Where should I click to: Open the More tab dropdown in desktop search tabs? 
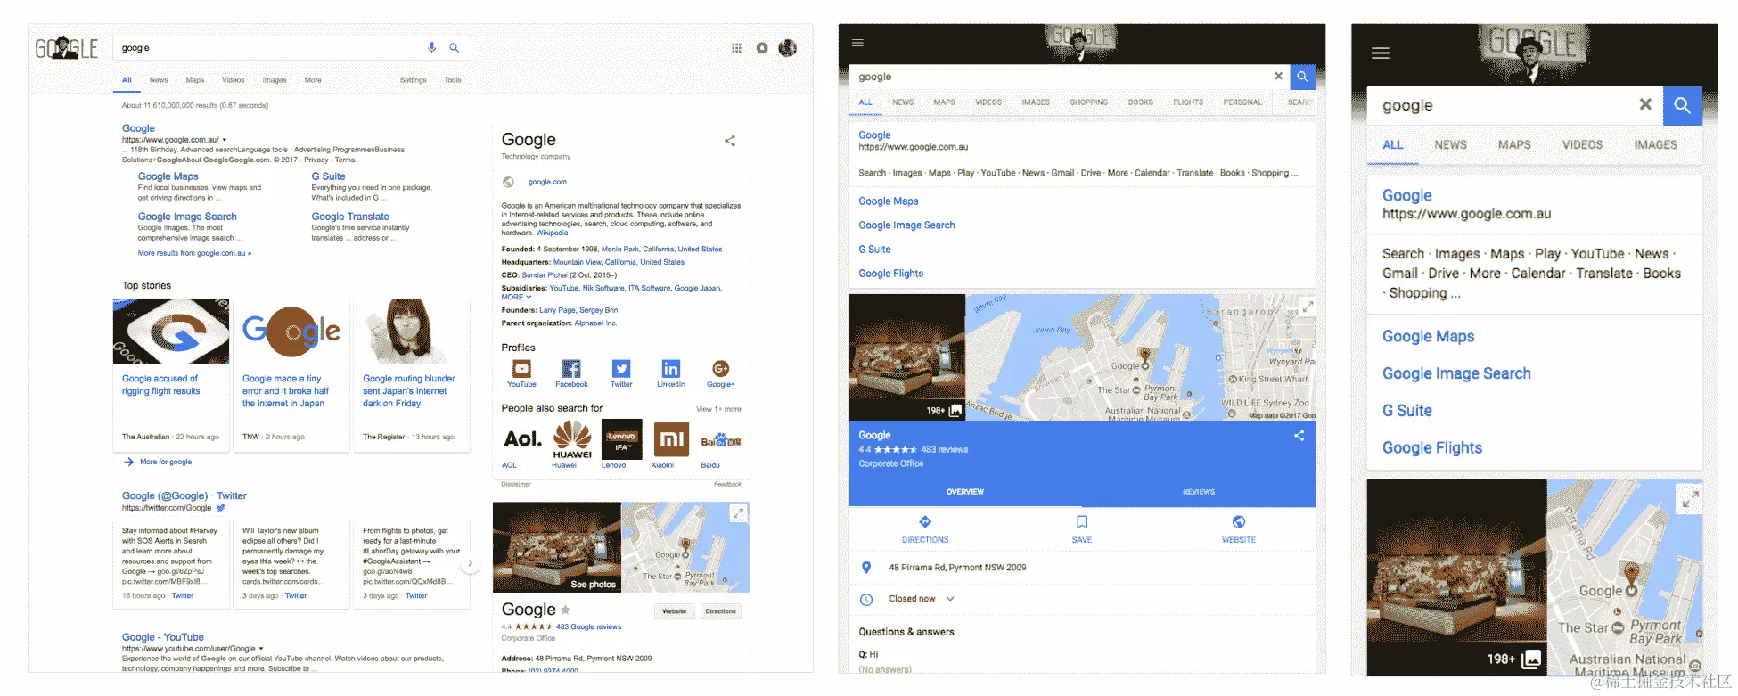click(x=313, y=80)
